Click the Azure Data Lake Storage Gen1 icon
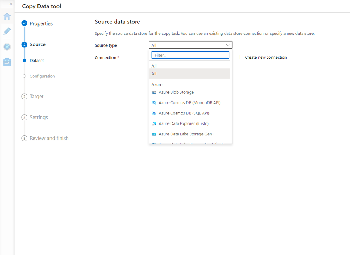350x255 pixels. click(154, 134)
